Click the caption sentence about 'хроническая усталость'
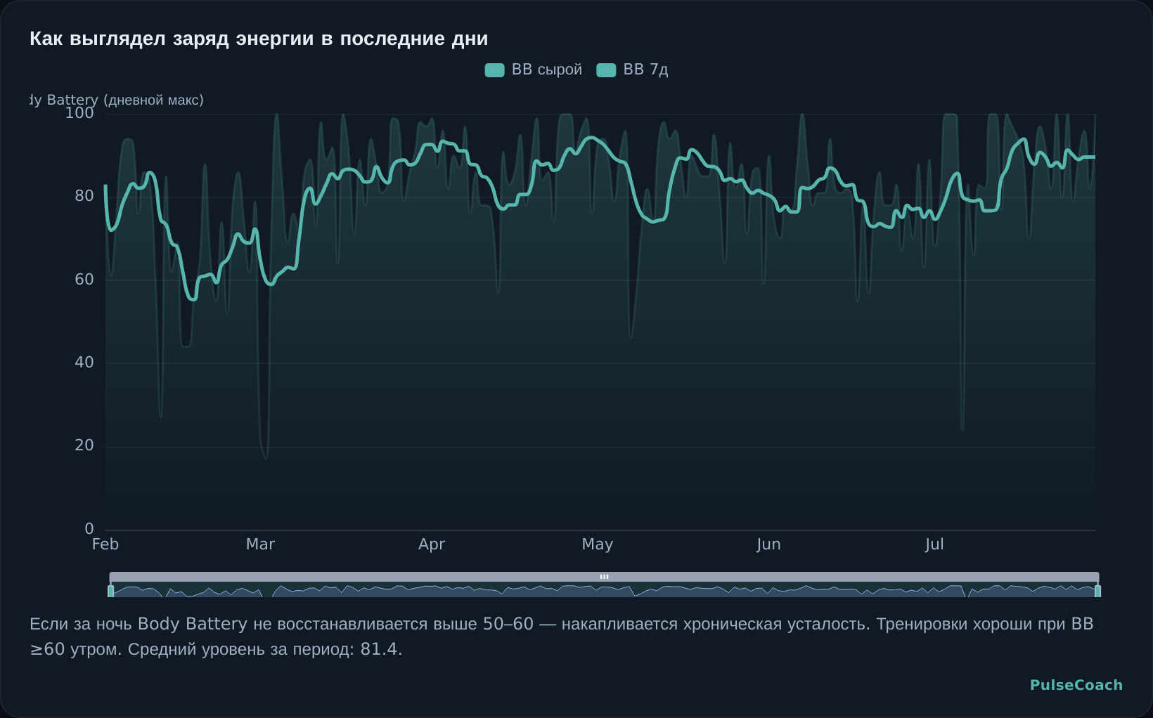This screenshot has height=718, width=1153. [450, 624]
